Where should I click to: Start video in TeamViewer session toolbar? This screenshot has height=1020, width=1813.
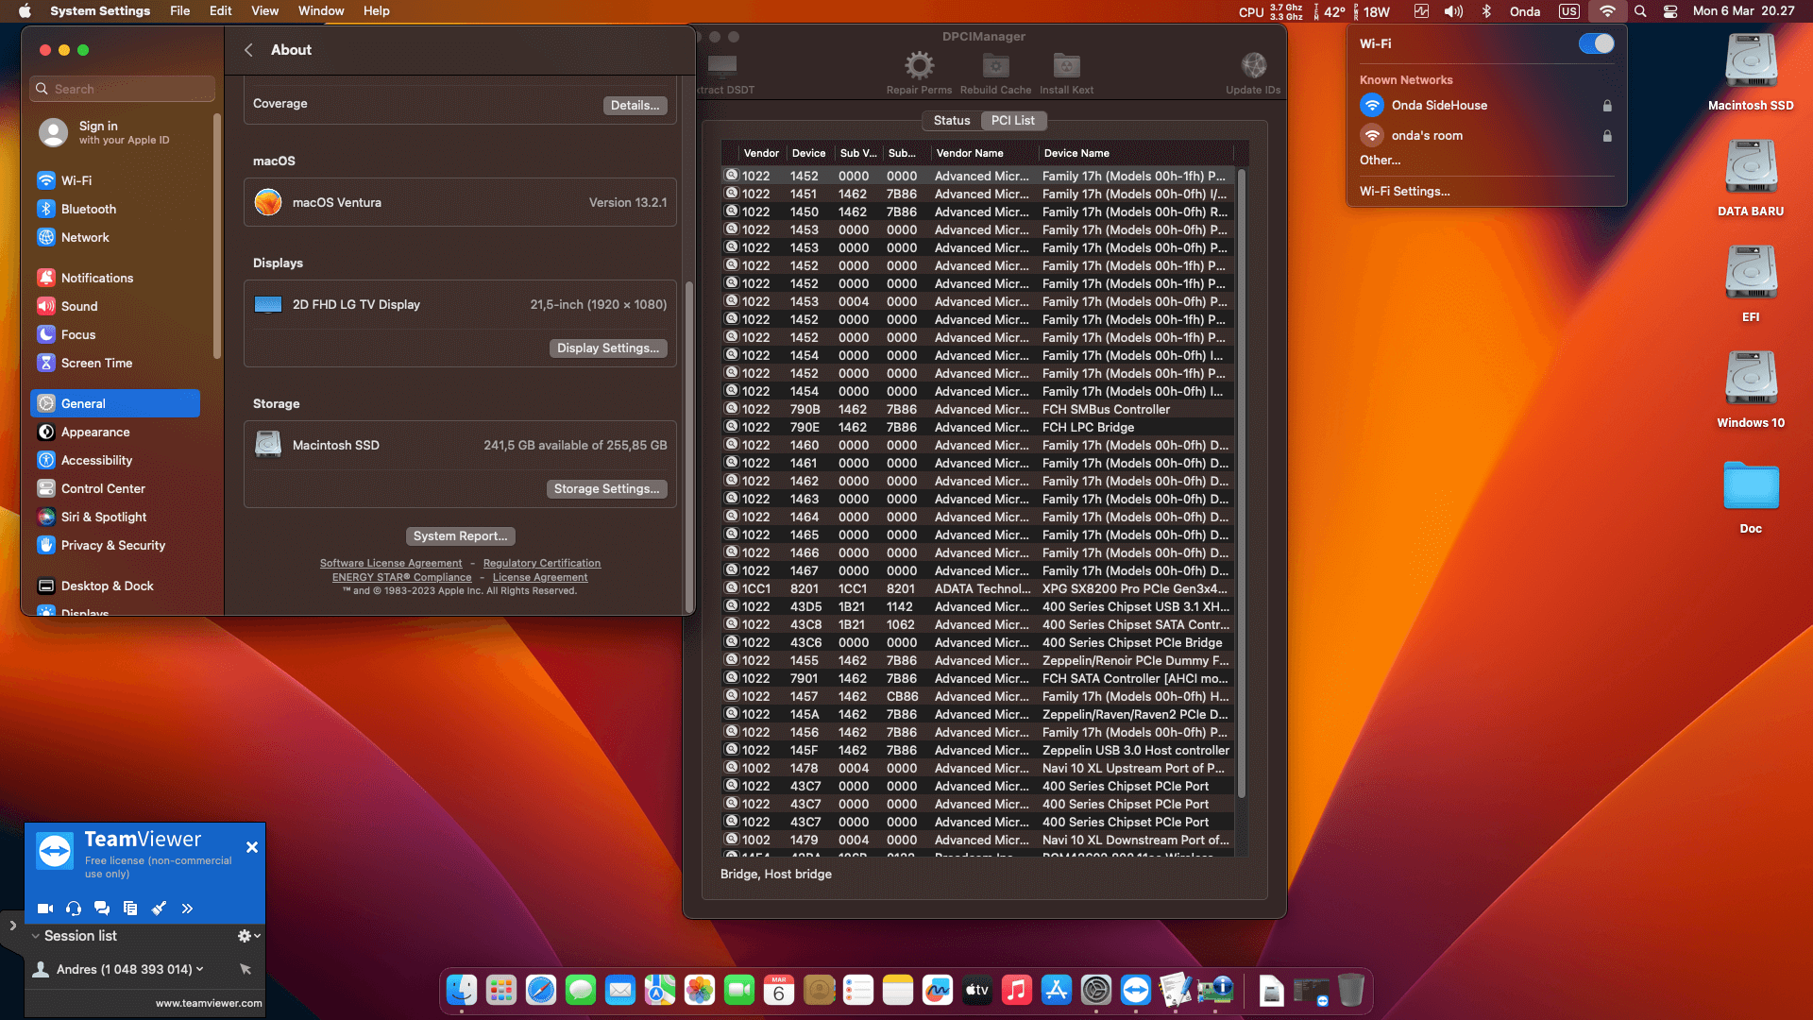tap(44, 908)
